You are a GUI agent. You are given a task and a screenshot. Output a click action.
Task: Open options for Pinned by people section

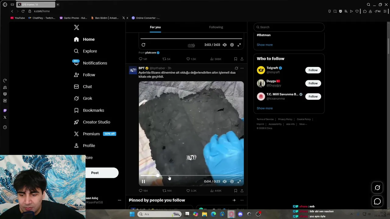tap(242, 200)
